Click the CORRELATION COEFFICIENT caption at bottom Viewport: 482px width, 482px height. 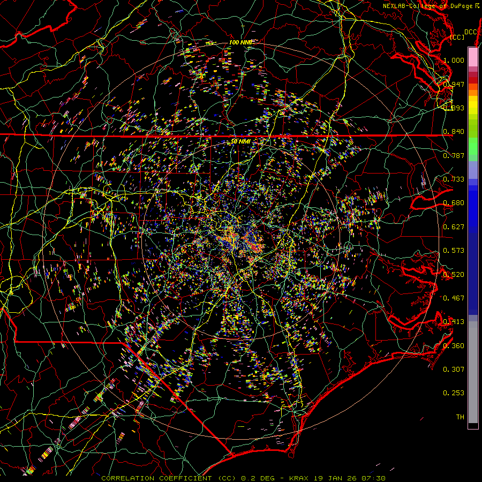pyautogui.click(x=243, y=478)
